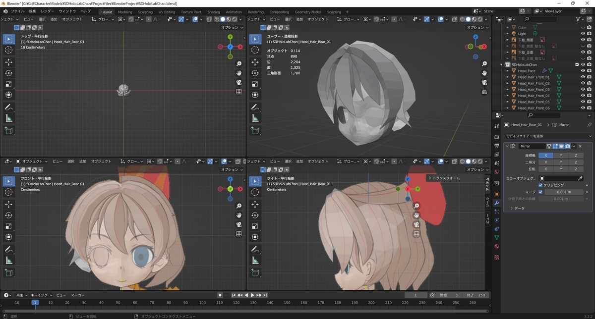Enable Mirror axis Z button
The height and width of the screenshot is (319, 595).
[x=576, y=156]
